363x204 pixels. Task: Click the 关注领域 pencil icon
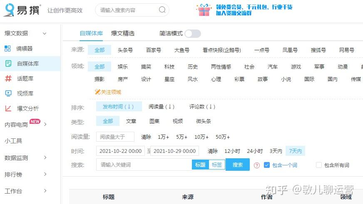point(97,92)
